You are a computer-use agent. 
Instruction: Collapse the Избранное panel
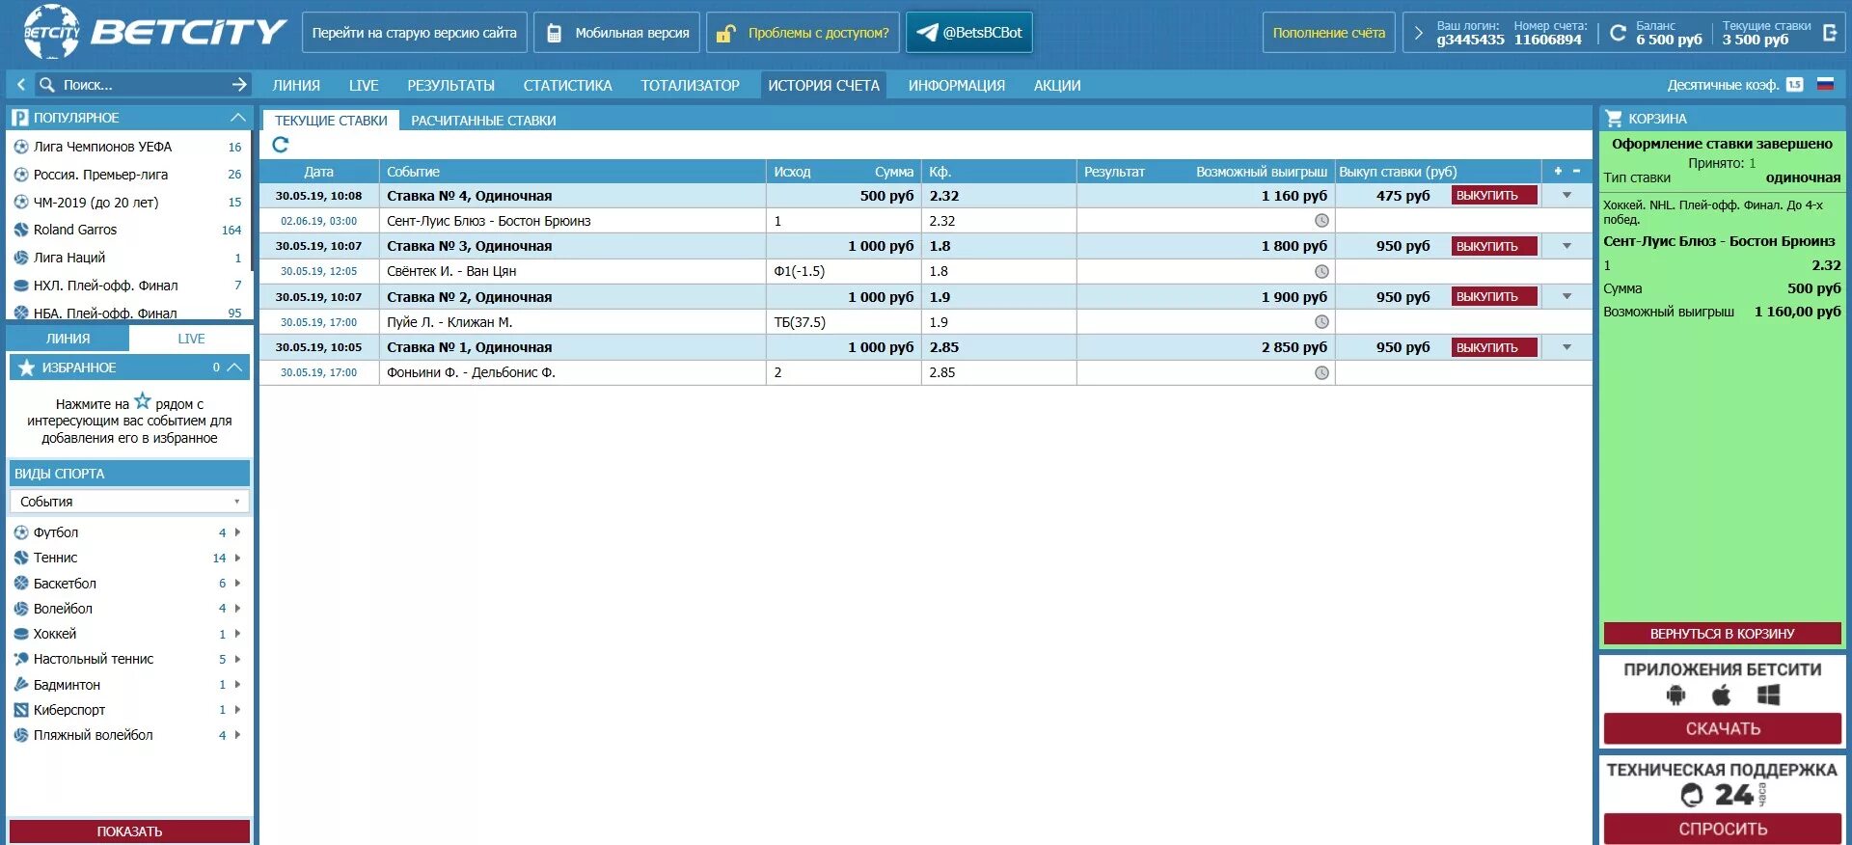[234, 368]
